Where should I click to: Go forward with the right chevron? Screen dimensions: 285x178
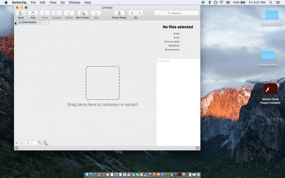pyautogui.click(x=140, y=13)
